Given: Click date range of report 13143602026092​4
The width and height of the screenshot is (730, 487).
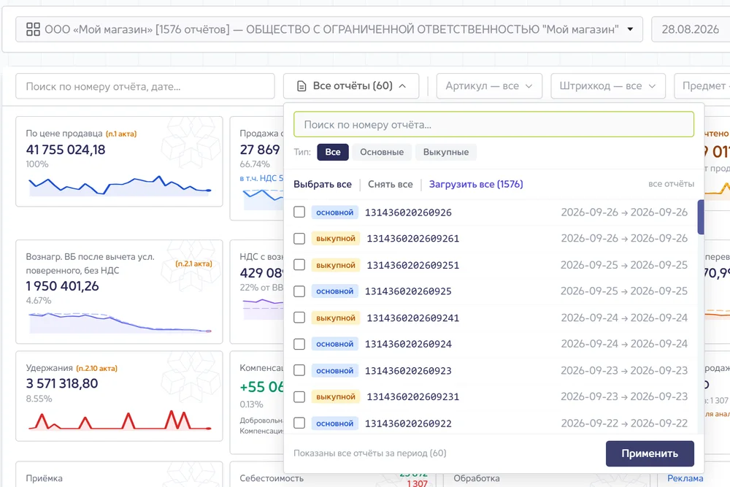Looking at the screenshot, I should click(624, 344).
